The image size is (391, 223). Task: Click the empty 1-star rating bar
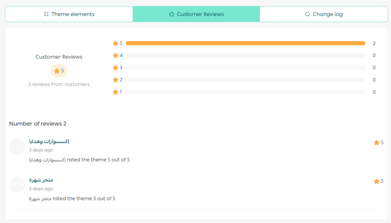[245, 92]
